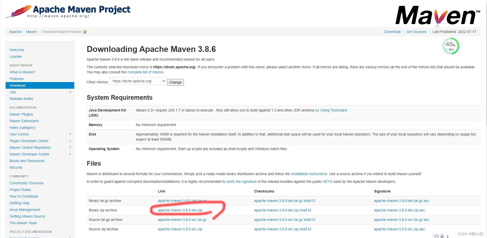Open Getting Help sidebar link

(x=19, y=203)
